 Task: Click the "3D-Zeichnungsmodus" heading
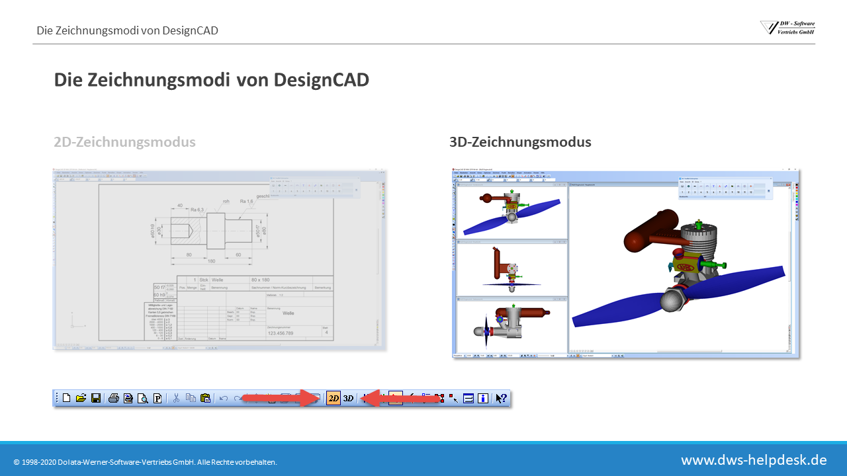point(520,142)
